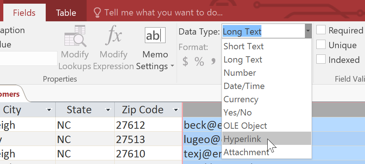Click the lightbulb Tell Me icon

(x=97, y=13)
